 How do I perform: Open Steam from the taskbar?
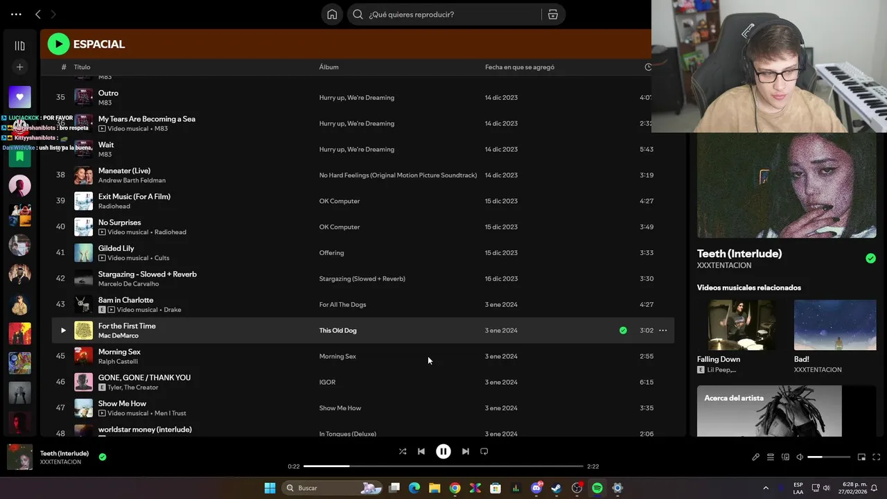pyautogui.click(x=556, y=488)
